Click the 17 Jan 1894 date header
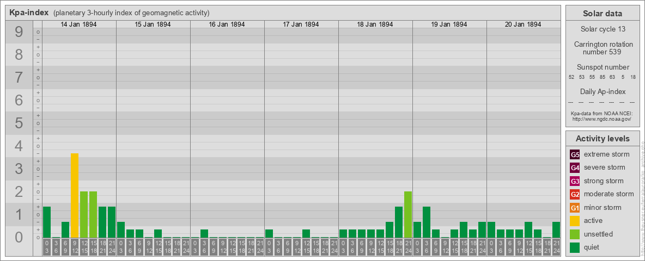This screenshot has width=645, height=261. tap(301, 24)
